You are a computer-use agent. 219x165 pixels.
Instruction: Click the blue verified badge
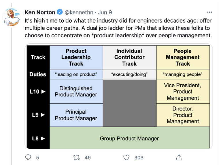(x=60, y=12)
